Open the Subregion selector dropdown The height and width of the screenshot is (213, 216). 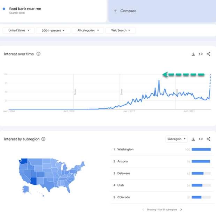[177, 139]
